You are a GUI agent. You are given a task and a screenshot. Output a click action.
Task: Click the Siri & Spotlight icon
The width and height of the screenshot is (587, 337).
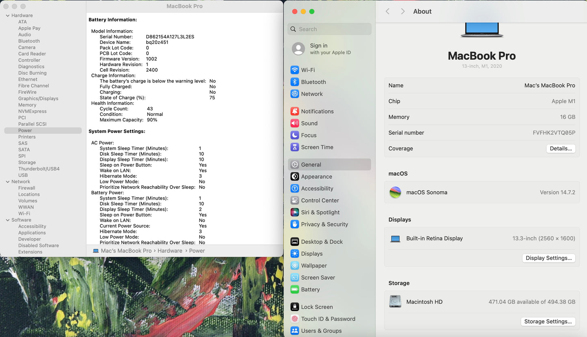(295, 212)
